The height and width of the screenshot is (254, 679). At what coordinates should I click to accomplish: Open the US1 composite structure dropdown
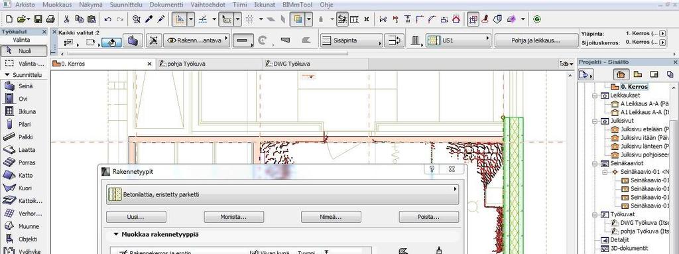pos(458,40)
